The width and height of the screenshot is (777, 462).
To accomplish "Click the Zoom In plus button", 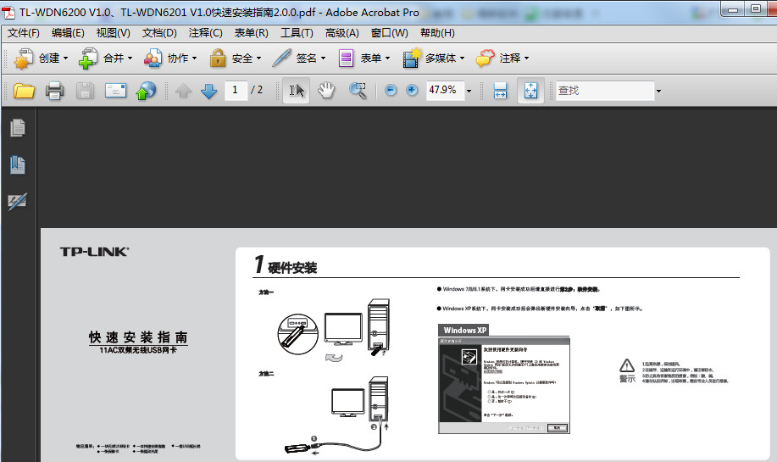I will pos(412,90).
